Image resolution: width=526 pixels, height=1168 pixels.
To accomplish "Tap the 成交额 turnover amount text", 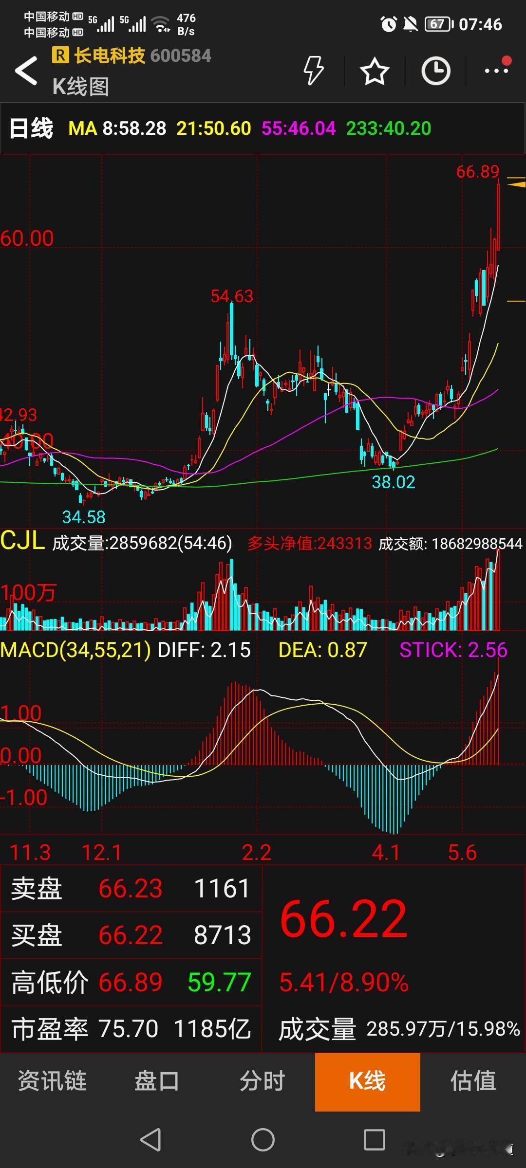I will (451, 543).
